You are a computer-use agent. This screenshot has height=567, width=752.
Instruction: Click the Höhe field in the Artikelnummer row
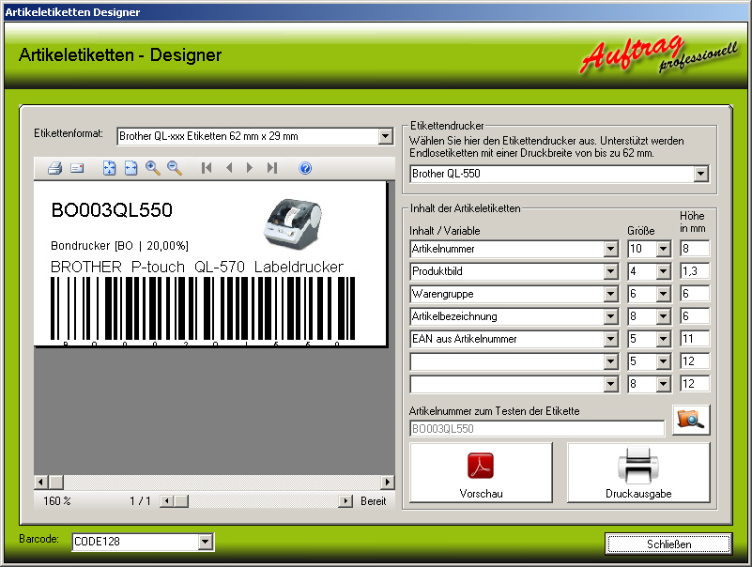pyautogui.click(x=695, y=249)
